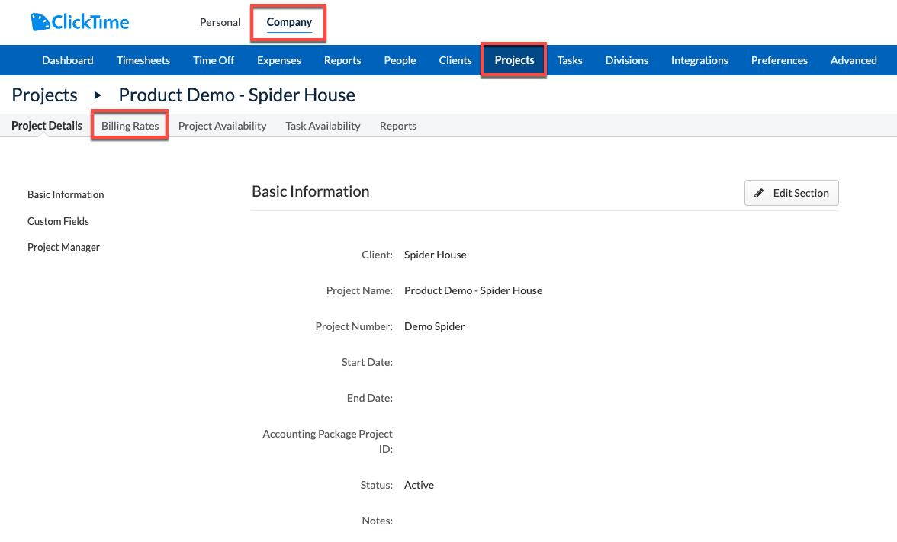
Task: Click the Status label
Action: [x=377, y=485]
